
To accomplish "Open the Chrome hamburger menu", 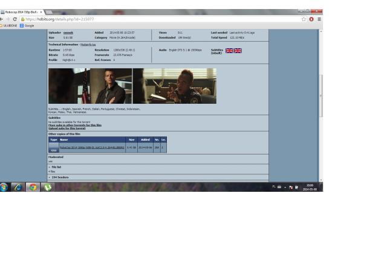I will (x=319, y=19).
